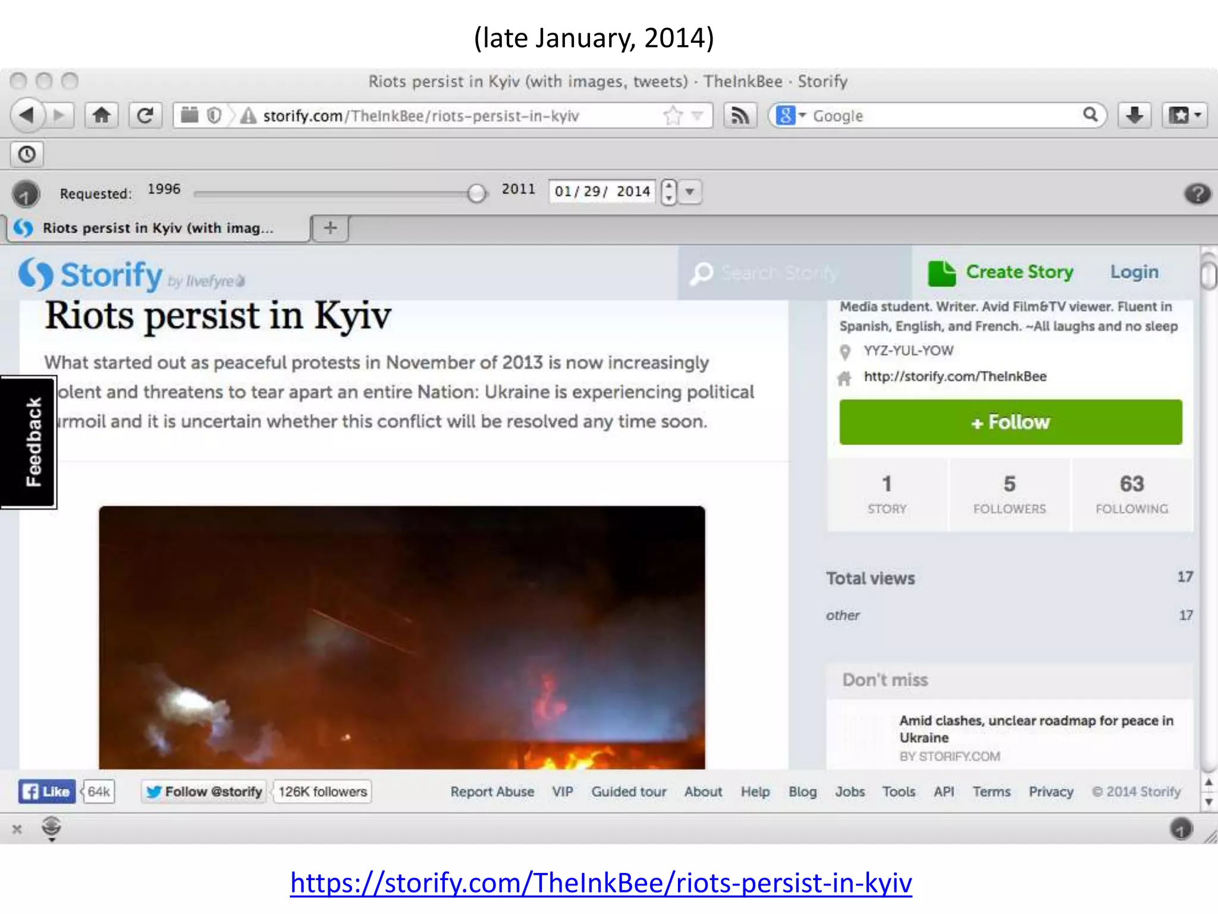Click the warning triangle site identity icon
Image resolution: width=1218 pixels, height=914 pixels.
247,115
